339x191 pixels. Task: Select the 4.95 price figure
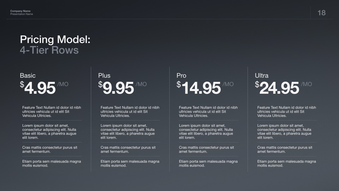click(x=40, y=88)
